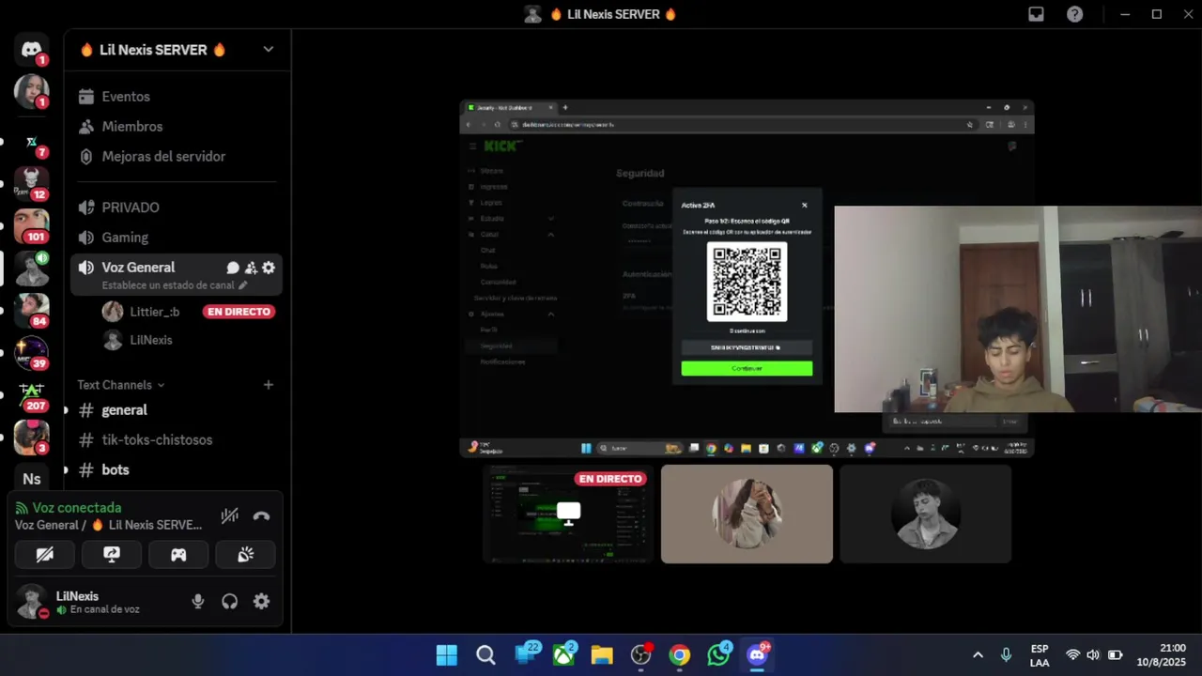Viewport: 1202px width, 676px height.
Task: Open the server with badge 12
Action: [x=31, y=183]
